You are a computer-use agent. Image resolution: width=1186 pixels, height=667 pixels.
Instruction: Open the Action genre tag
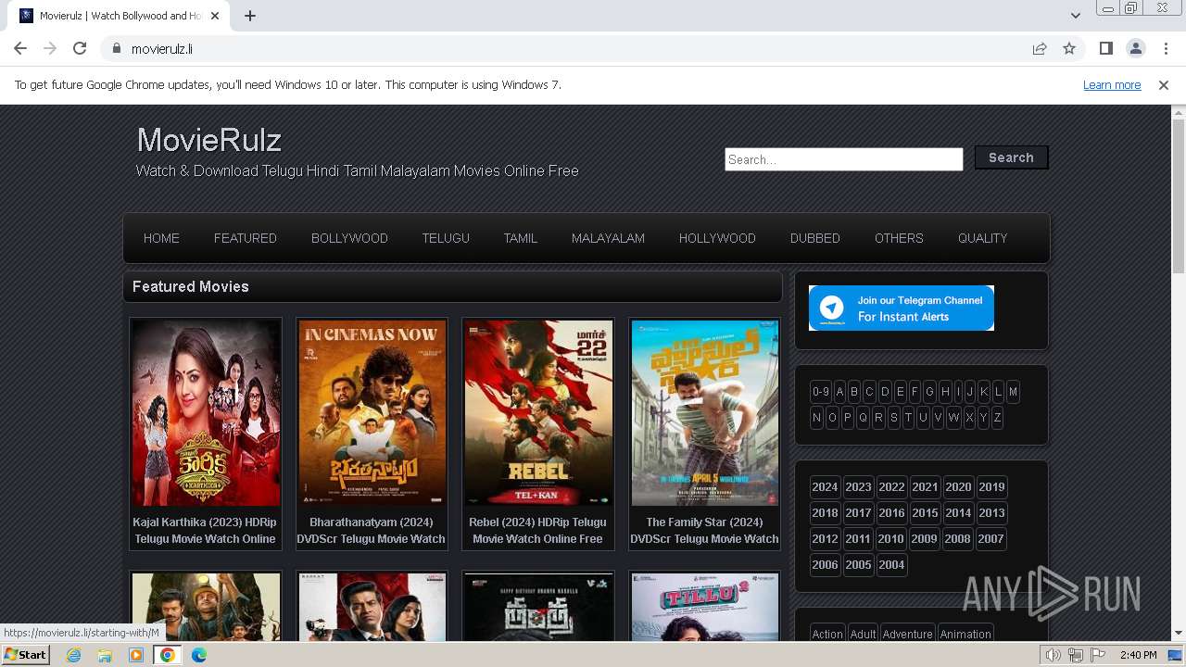(827, 634)
